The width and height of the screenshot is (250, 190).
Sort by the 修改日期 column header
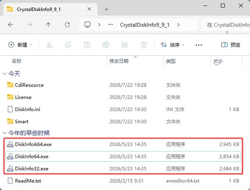pyautogui.click(x=119, y=61)
